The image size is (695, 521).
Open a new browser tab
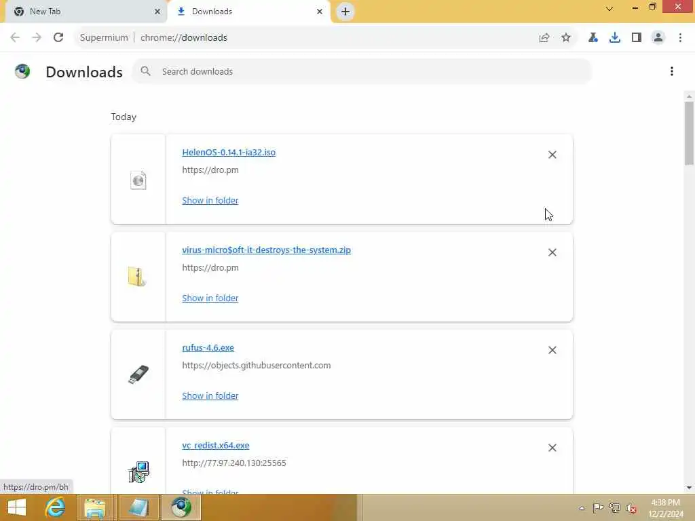345,12
